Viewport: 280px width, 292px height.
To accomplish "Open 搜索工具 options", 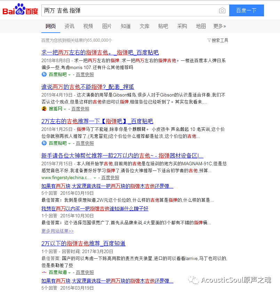I will 220,40.
